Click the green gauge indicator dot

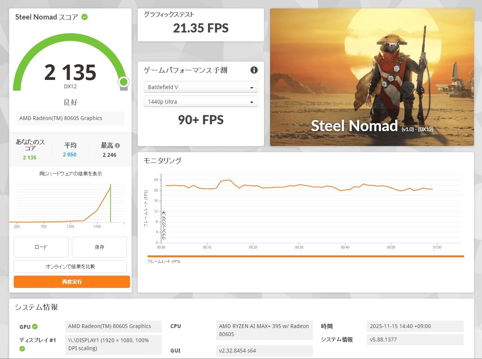tap(123, 82)
